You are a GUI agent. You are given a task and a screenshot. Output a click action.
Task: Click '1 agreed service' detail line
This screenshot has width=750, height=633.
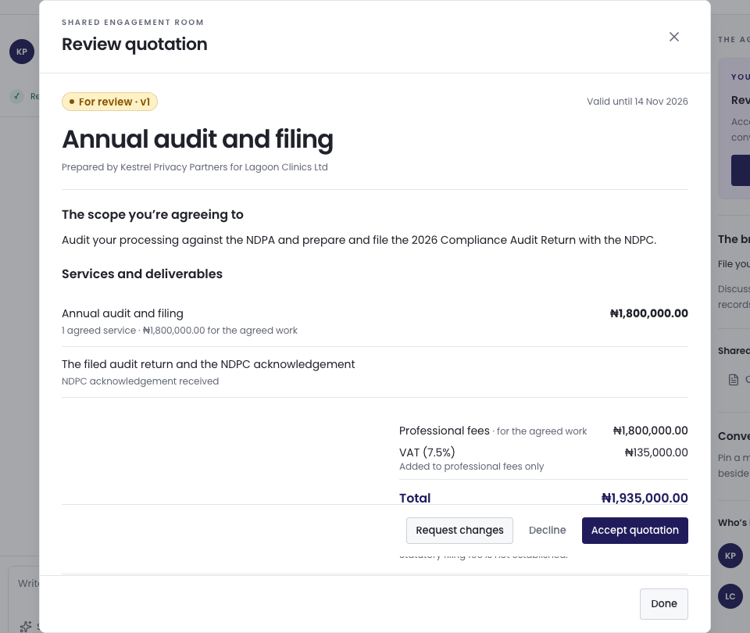180,331
